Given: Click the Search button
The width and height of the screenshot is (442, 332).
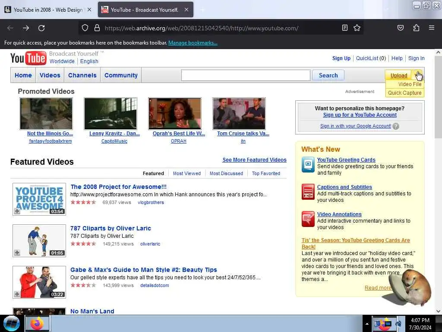Looking at the screenshot, I should click(328, 75).
